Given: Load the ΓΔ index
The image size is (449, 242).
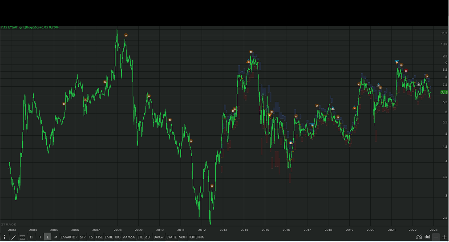Looking at the screenshot, I should 91,237.
